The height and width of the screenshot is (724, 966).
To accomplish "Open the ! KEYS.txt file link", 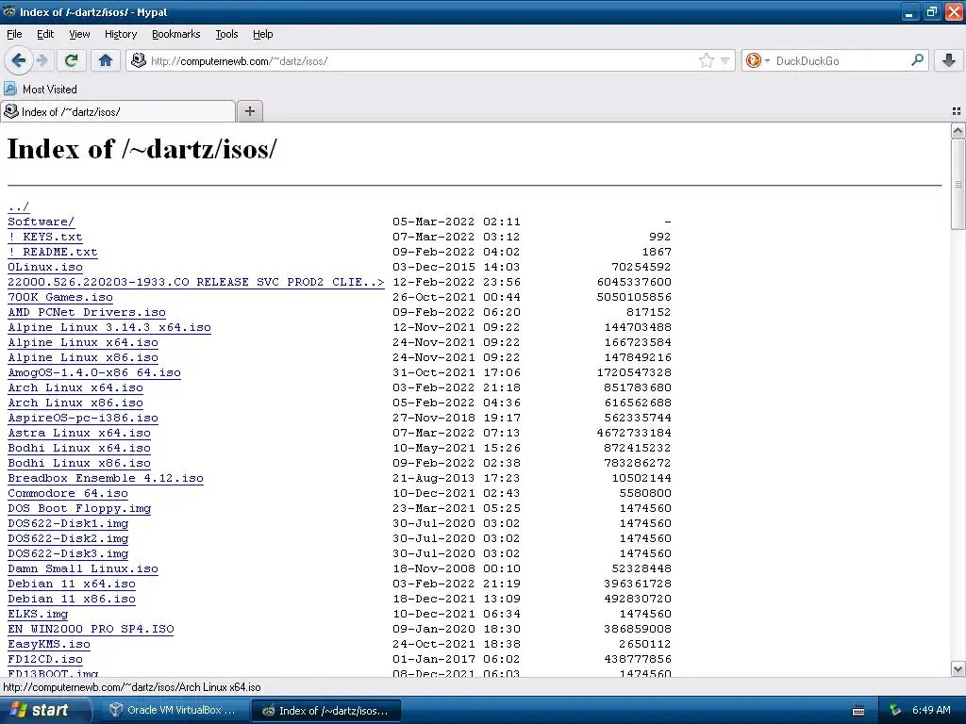I will click(45, 237).
